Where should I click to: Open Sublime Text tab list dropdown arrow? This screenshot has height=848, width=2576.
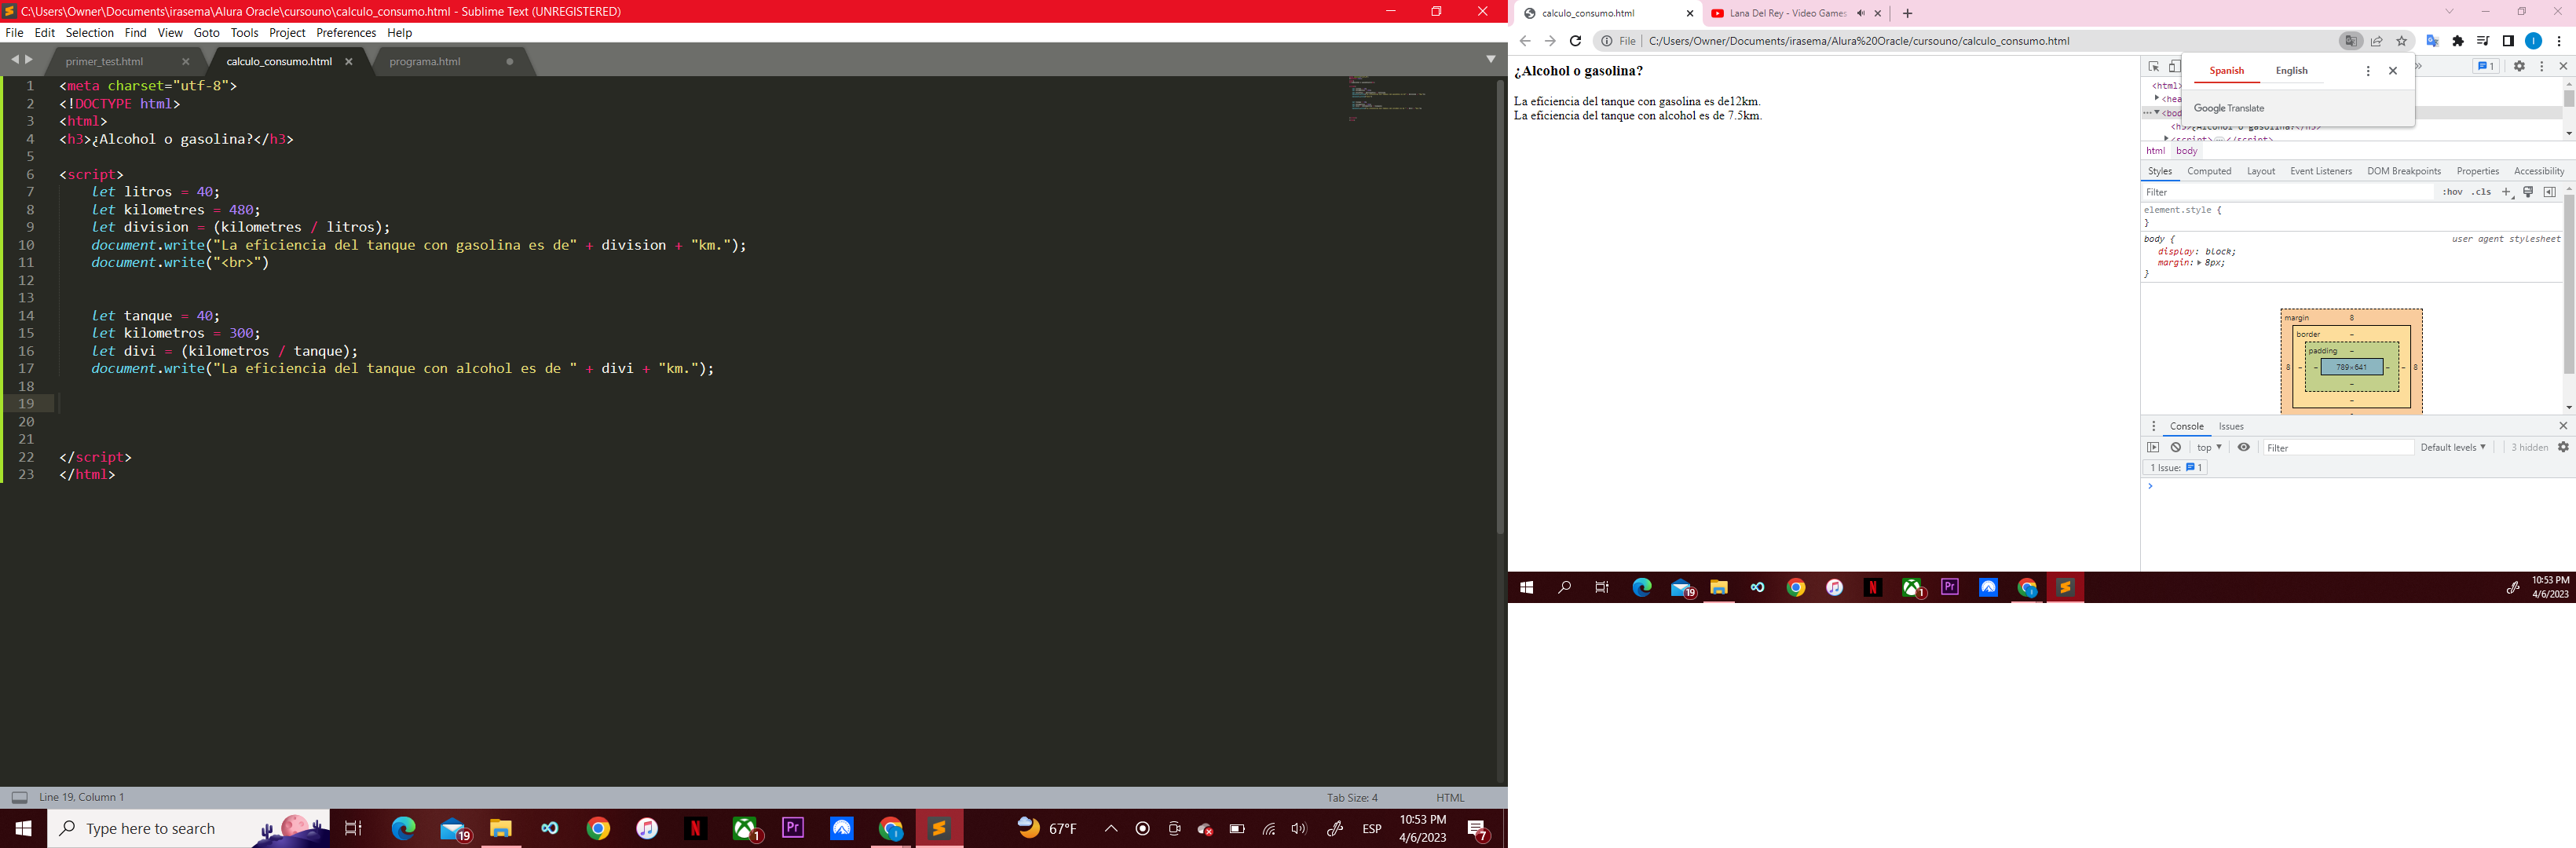click(1490, 59)
